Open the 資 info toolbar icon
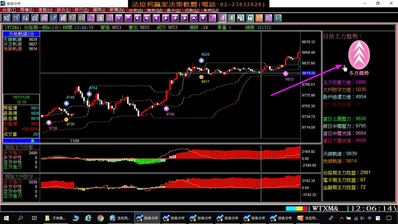The image size is (398, 224). pos(63,18)
